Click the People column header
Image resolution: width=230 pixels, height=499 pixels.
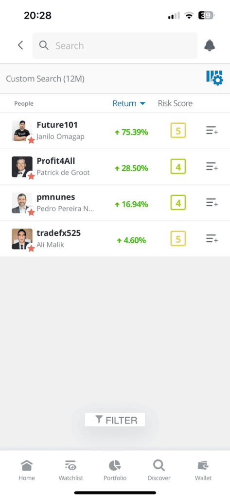pos(24,104)
